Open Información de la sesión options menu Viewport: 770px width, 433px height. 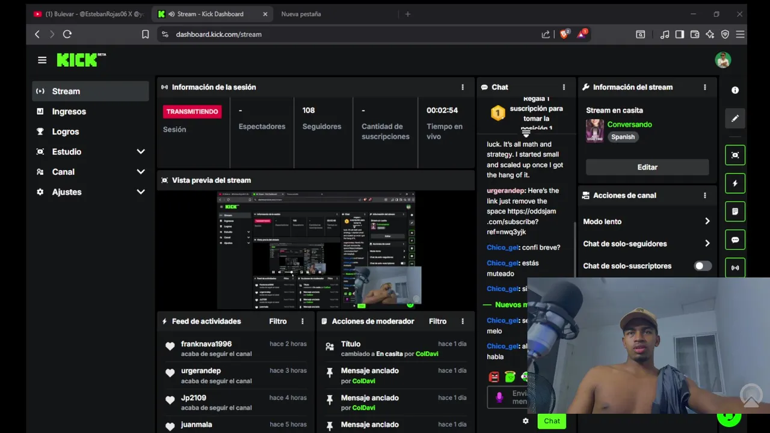point(463,87)
